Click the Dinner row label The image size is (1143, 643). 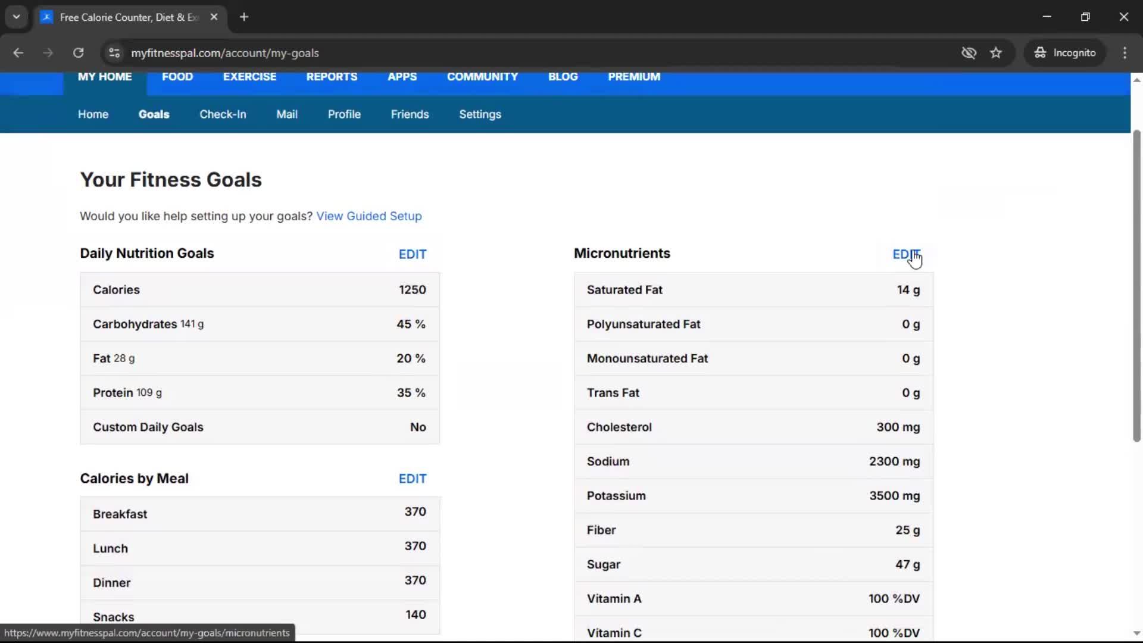click(111, 583)
